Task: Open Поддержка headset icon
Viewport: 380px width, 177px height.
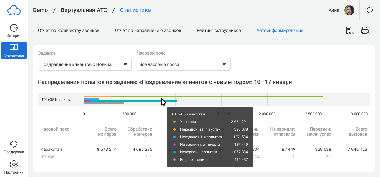Action: (x=14, y=144)
